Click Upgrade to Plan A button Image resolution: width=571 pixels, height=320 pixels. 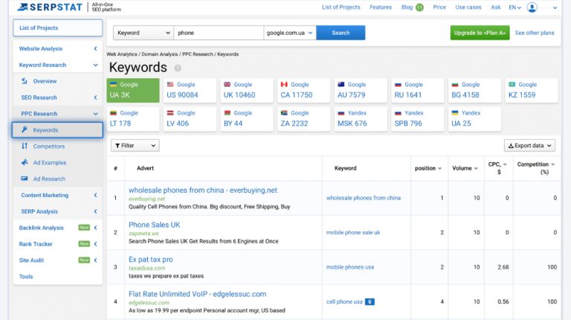480,33
